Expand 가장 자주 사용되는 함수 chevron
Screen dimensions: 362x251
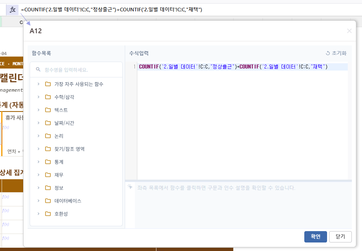pyautogui.click(x=39, y=84)
